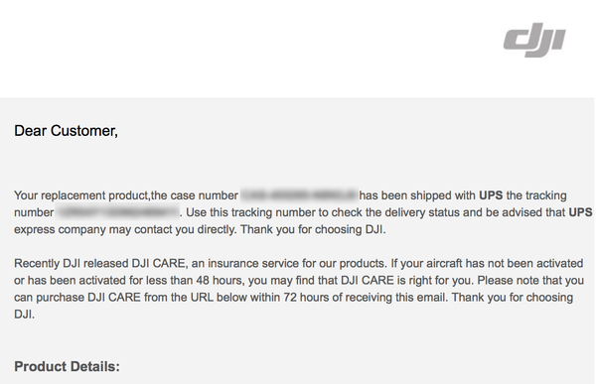Select the Dear Customer greeting
The width and height of the screenshot is (596, 384).
pyautogui.click(x=67, y=131)
